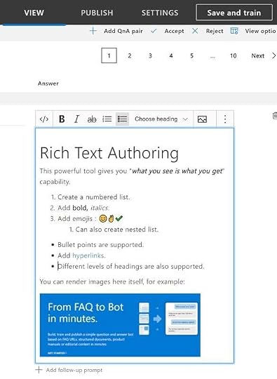
Task: Click the Save and train button
Action: pos(234,13)
